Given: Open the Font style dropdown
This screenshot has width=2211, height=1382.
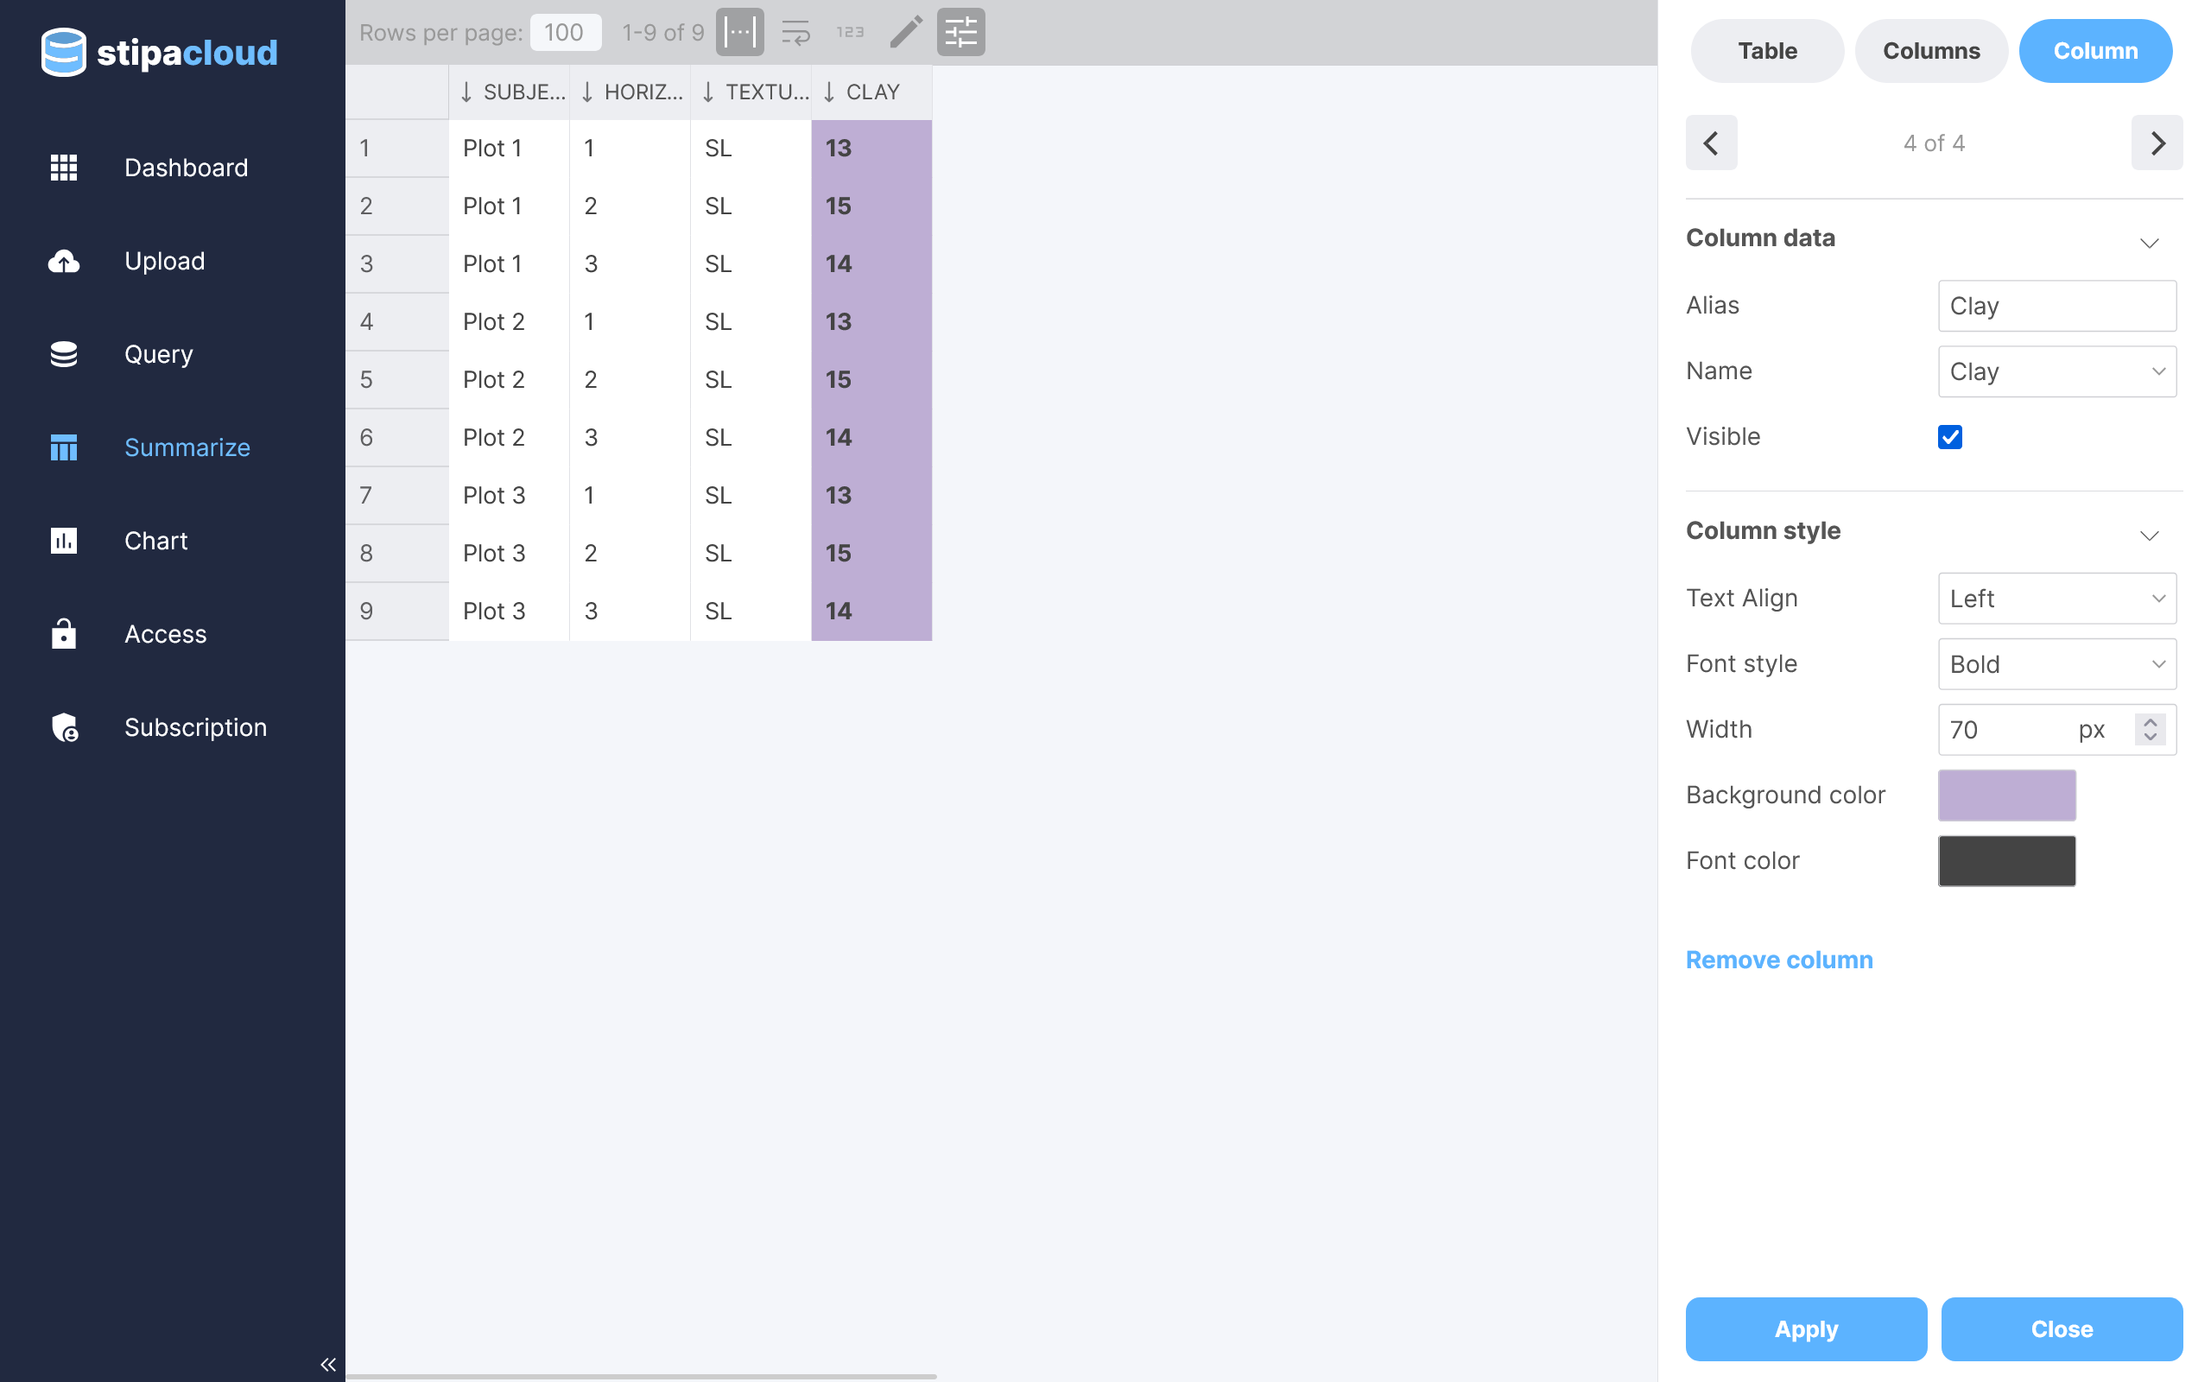Looking at the screenshot, I should tap(2056, 664).
